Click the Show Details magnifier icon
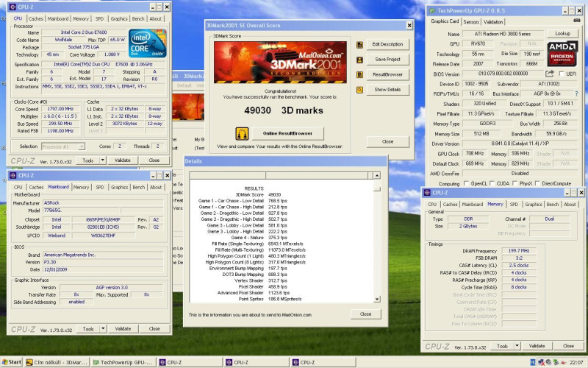The image size is (588, 368). pos(359,90)
